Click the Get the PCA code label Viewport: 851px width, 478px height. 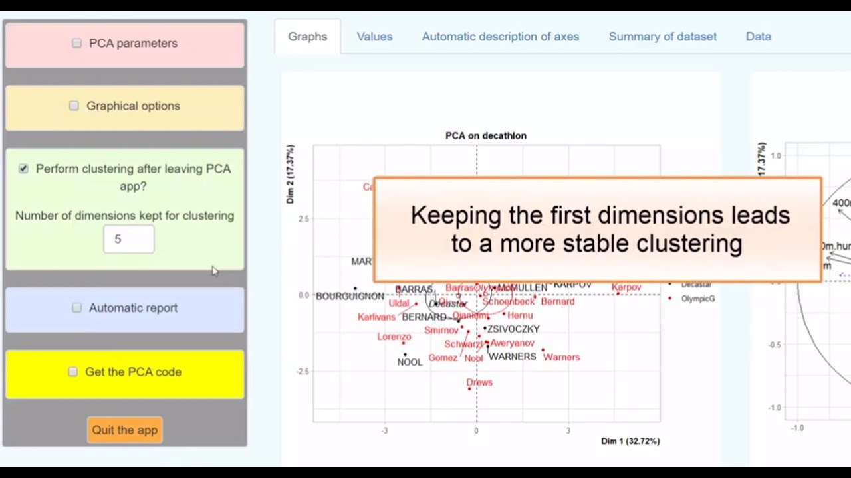133,372
